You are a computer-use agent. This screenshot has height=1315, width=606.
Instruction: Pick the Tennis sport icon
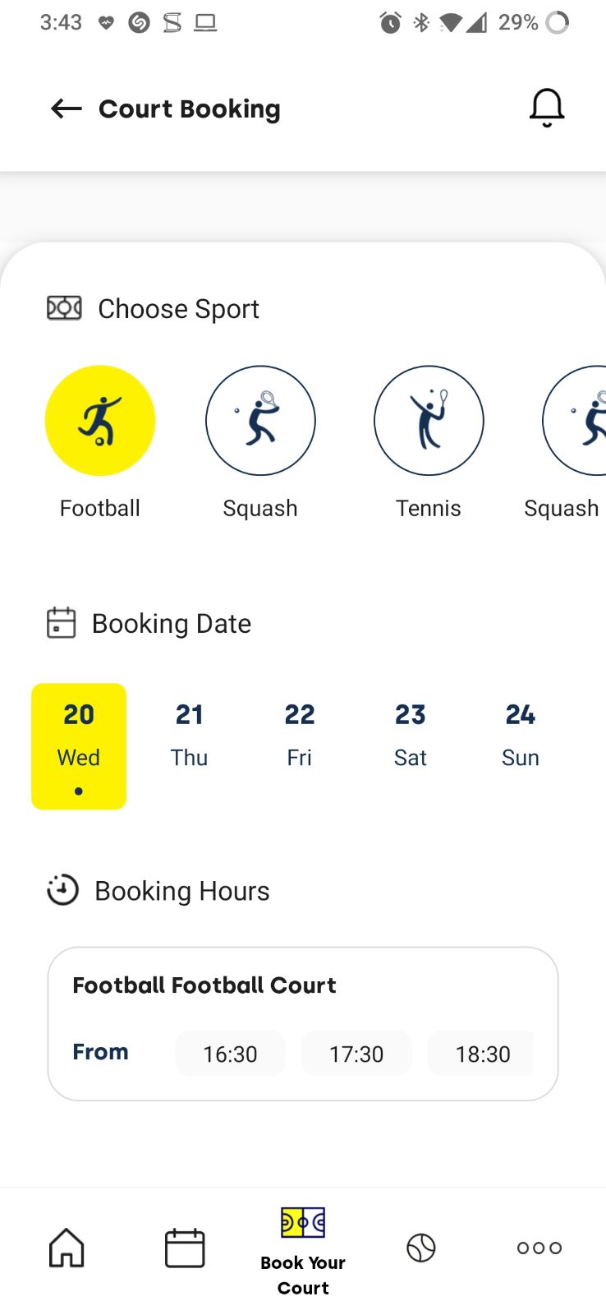[x=429, y=421]
